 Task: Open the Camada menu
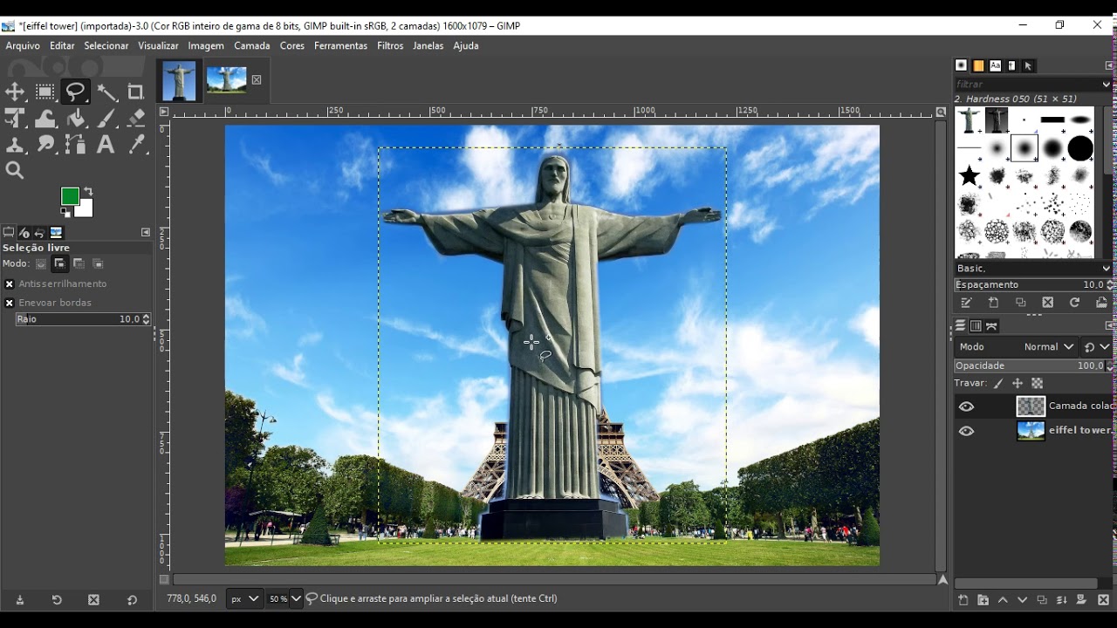[252, 45]
